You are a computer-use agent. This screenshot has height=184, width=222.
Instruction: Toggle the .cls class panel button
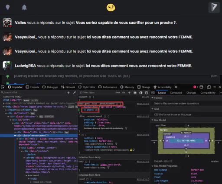(x=124, y=92)
